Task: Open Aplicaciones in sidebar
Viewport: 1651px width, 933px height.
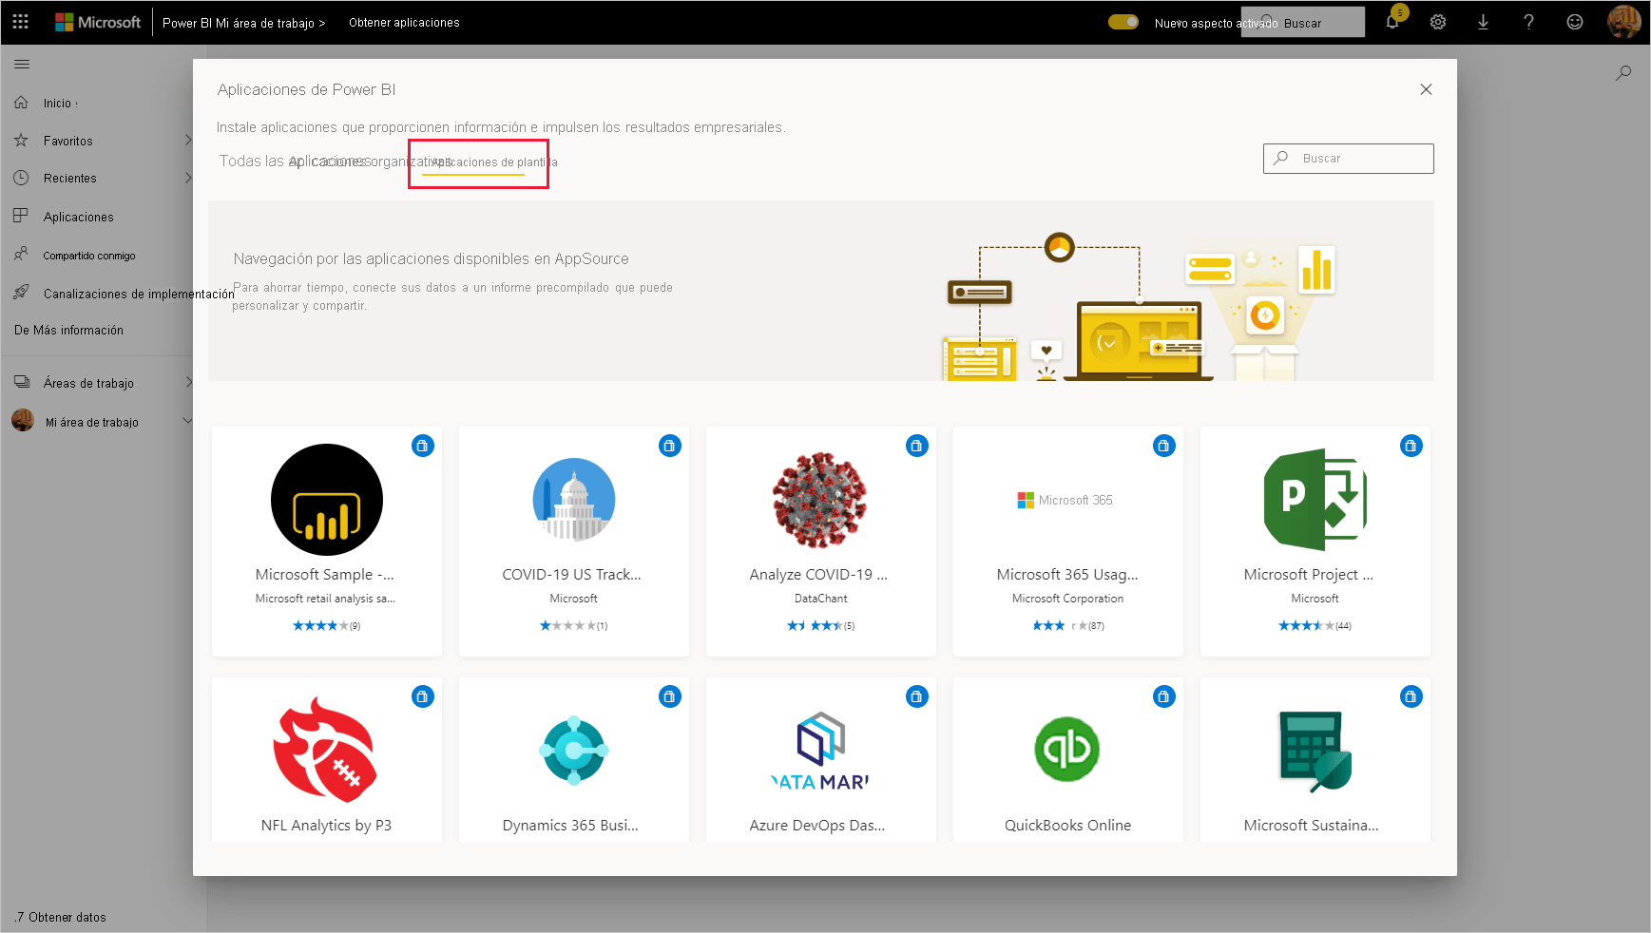Action: coord(78,217)
